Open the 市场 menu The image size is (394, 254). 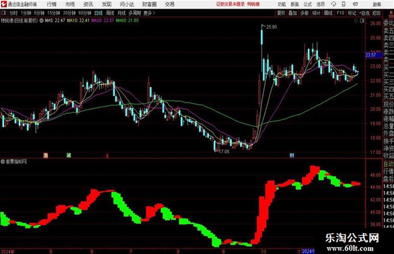[70, 4]
